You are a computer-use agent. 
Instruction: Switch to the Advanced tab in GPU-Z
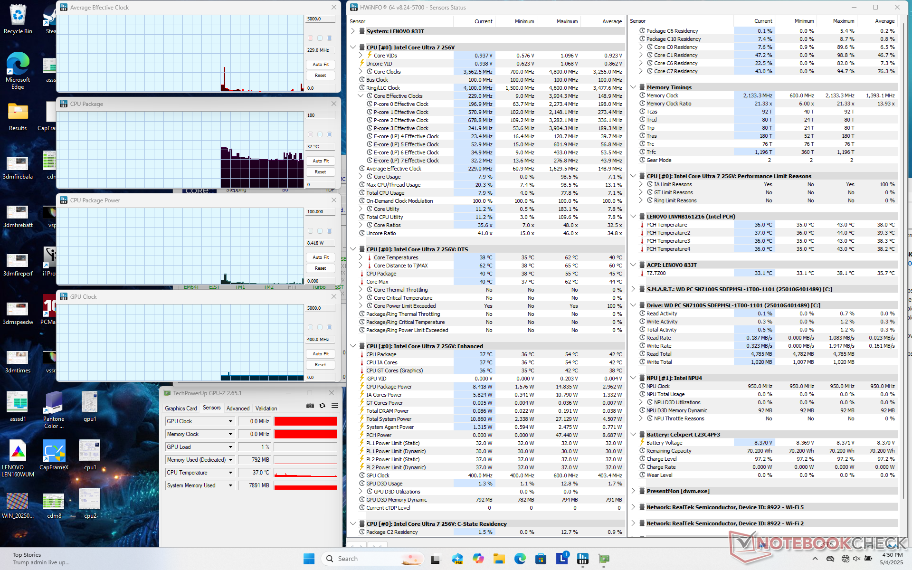coord(237,408)
